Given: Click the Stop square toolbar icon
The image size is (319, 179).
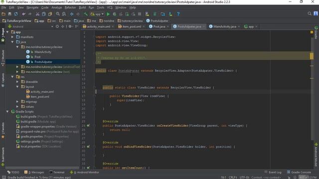Looking at the screenshot, I should click(x=140, y=14).
